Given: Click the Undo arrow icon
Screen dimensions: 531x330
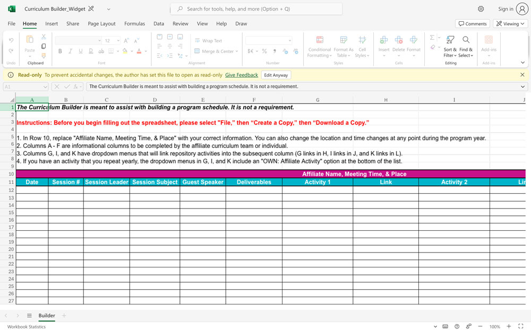Looking at the screenshot, I should point(11,40).
